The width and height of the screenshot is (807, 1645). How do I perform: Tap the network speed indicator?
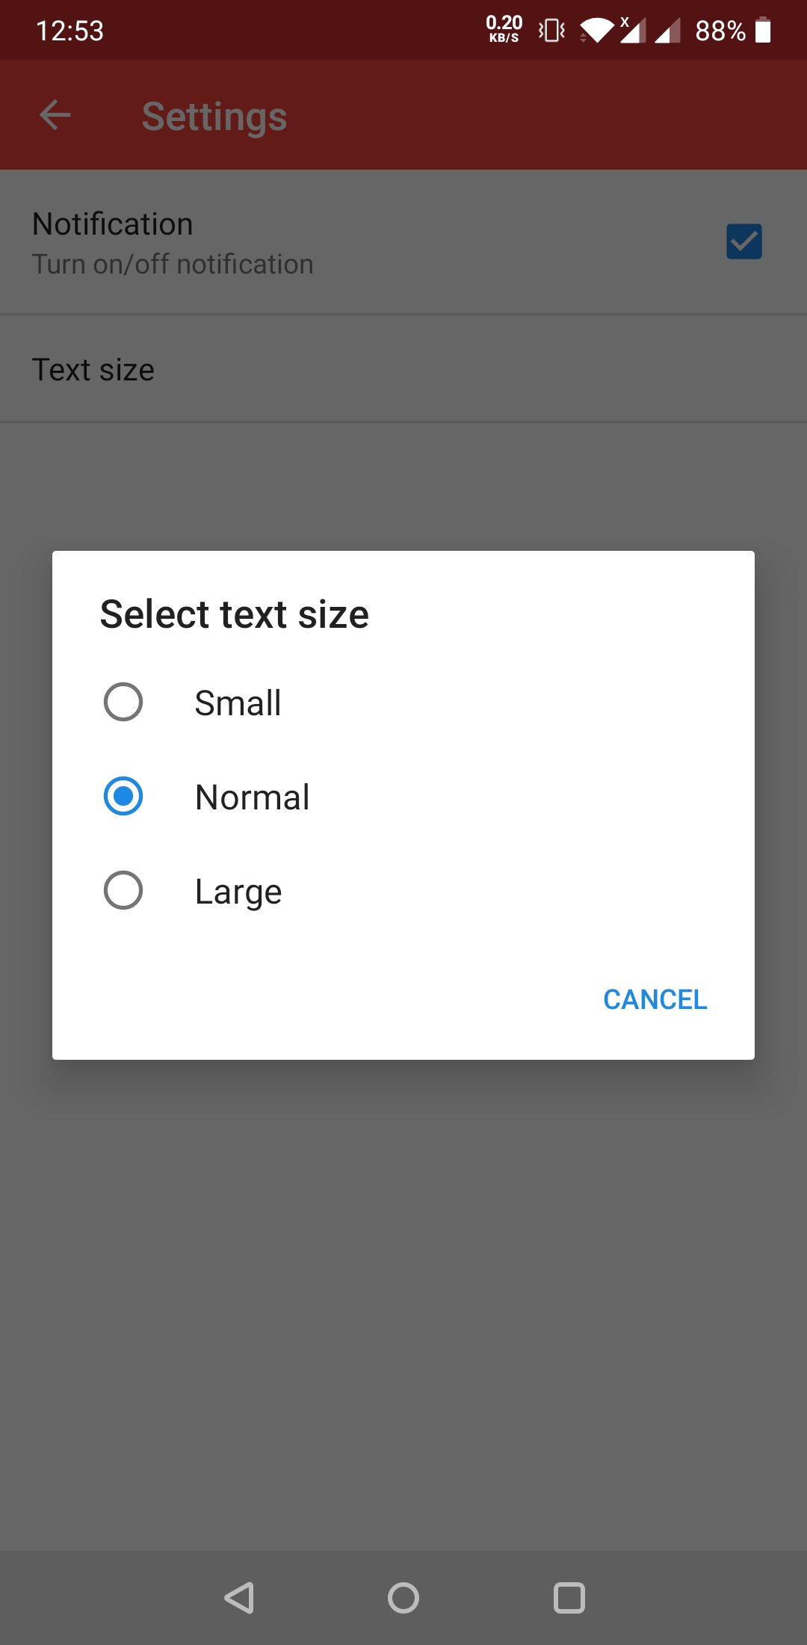click(504, 29)
